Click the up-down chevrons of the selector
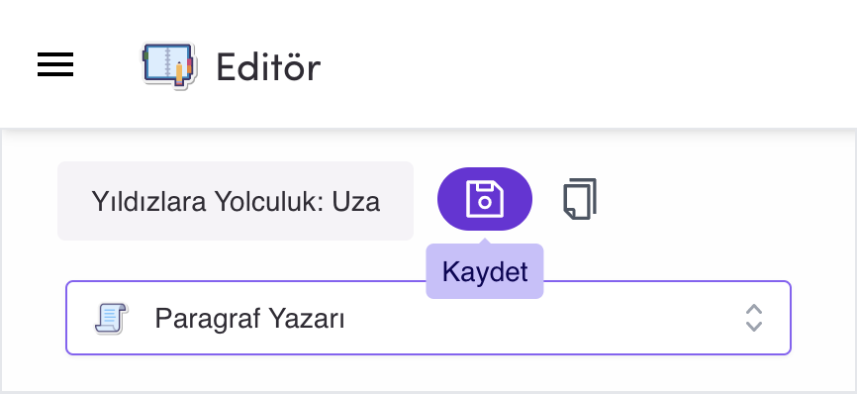This screenshot has height=394, width=857. coord(754,318)
